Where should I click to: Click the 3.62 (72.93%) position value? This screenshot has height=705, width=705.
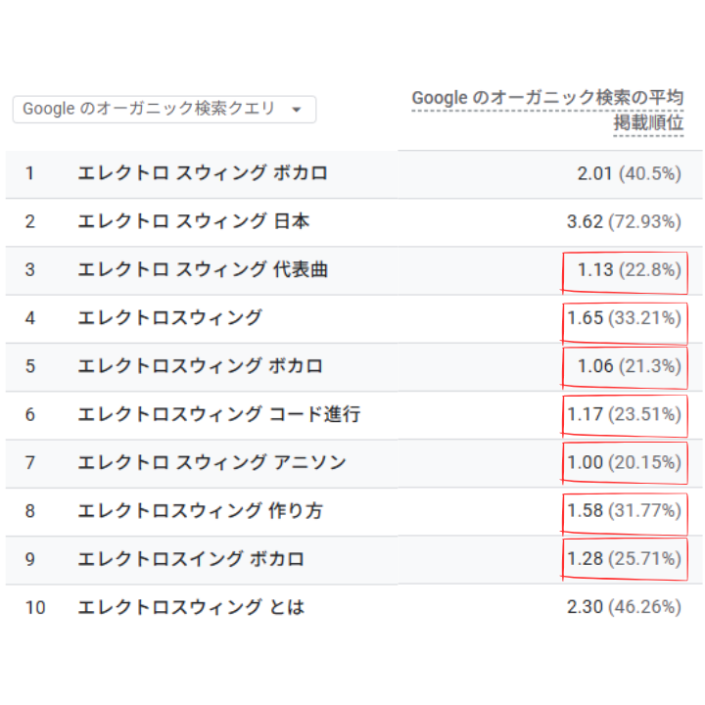[x=624, y=221]
